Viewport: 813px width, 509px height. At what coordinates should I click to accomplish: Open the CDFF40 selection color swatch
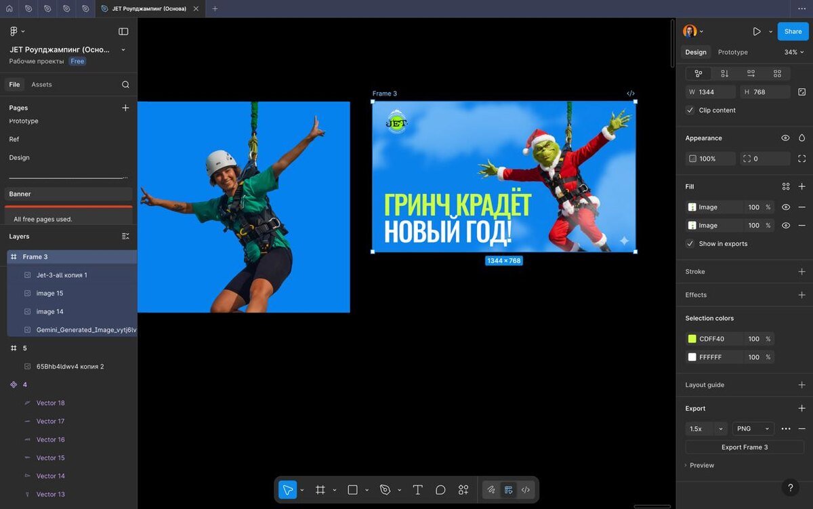click(x=692, y=339)
